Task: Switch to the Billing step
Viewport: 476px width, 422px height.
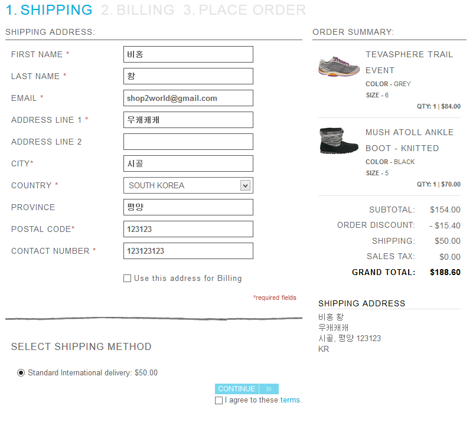Action: point(138,10)
